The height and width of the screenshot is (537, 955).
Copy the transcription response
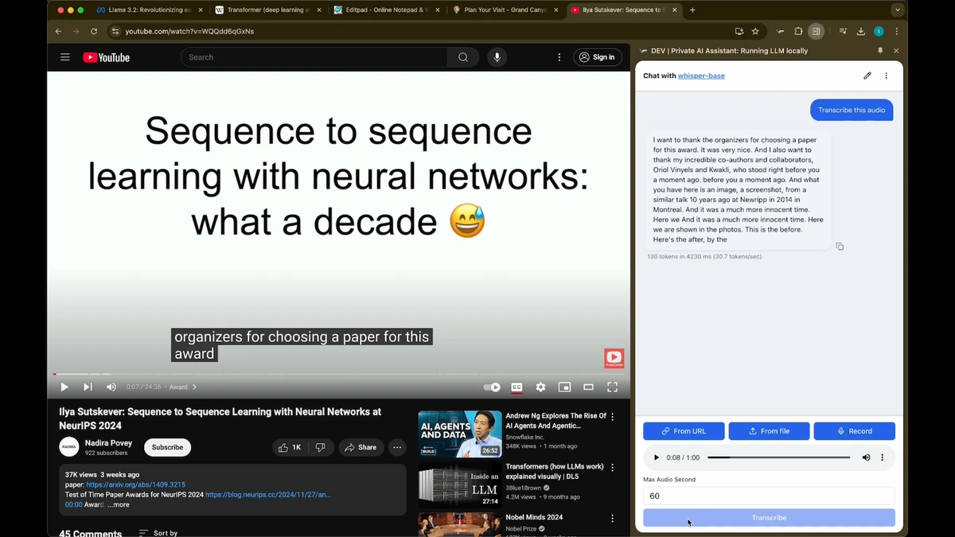[840, 247]
